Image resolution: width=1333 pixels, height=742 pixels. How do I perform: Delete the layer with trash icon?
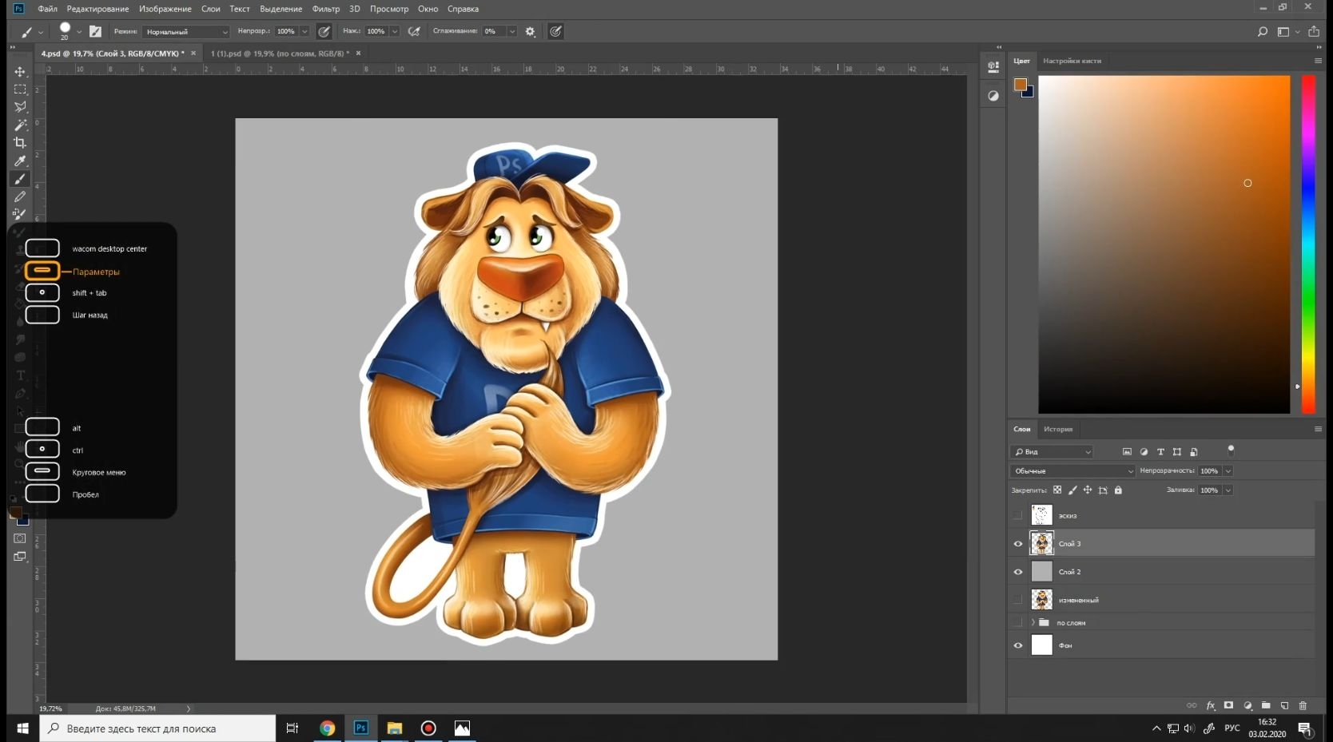[x=1303, y=705]
